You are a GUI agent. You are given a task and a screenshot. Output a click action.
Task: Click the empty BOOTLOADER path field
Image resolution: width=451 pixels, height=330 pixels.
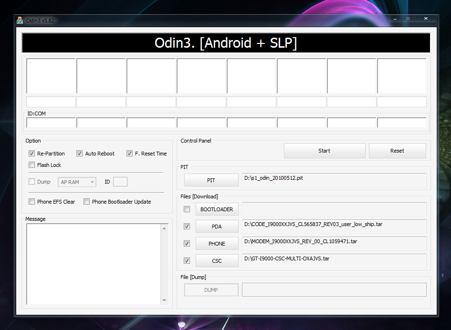334,209
